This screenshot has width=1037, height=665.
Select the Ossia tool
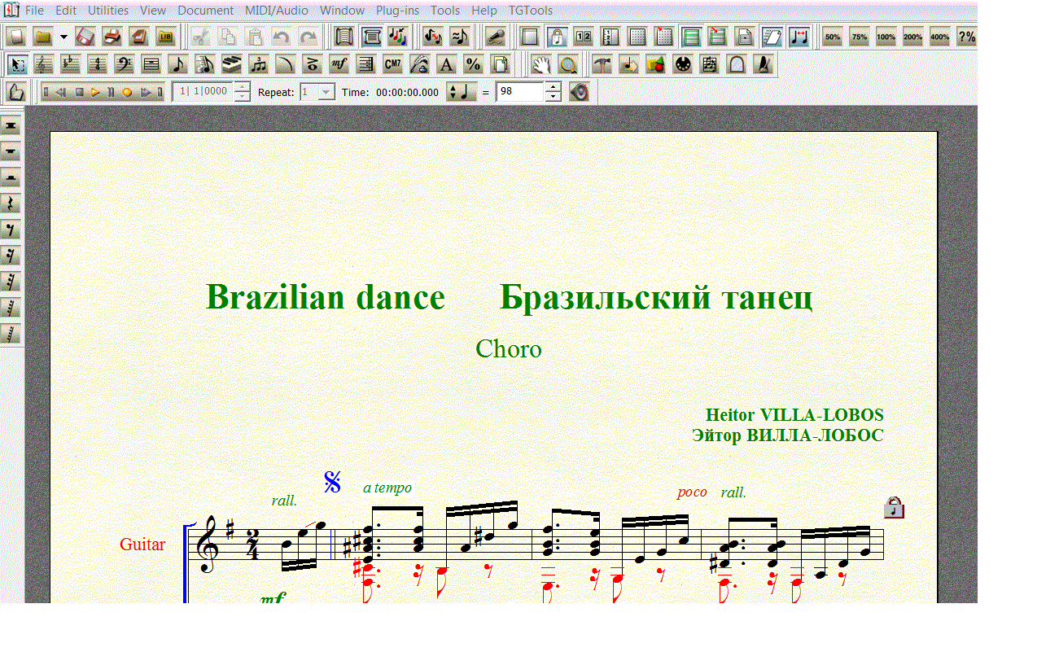[710, 64]
